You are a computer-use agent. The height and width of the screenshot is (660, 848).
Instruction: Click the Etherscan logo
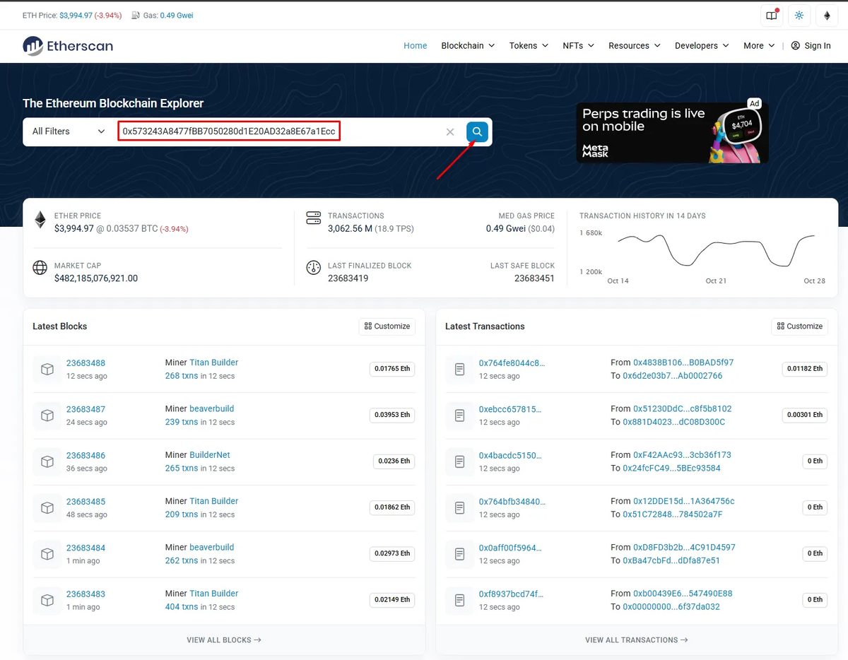coord(67,46)
